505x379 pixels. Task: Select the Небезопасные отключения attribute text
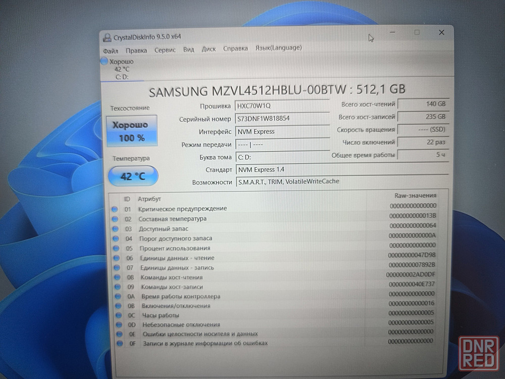(x=181, y=324)
